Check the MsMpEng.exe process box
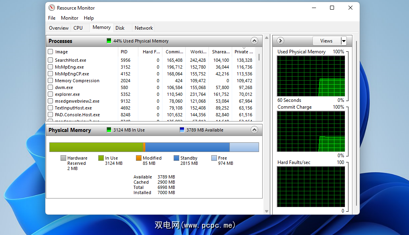The image size is (409, 235). click(51, 67)
